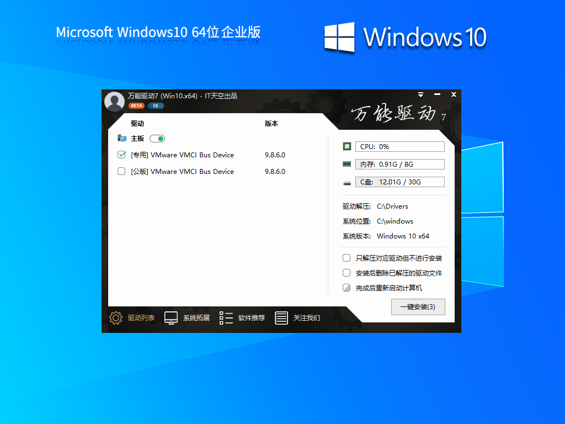Open the 软件推荐 list icon
Viewport: 565px width, 424px height.
(225, 318)
